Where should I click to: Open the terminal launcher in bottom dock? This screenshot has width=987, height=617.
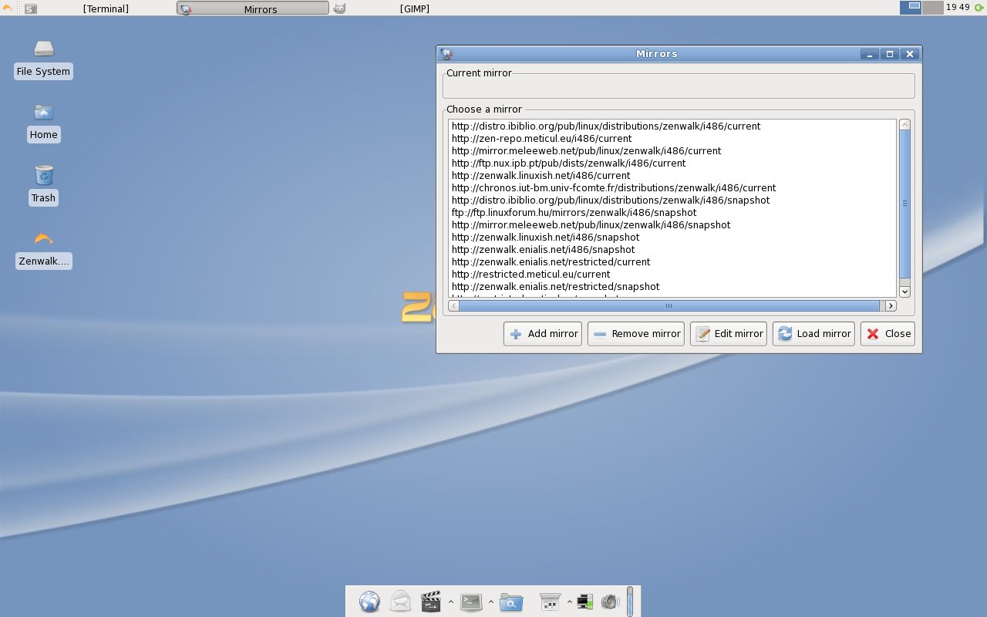tap(471, 602)
